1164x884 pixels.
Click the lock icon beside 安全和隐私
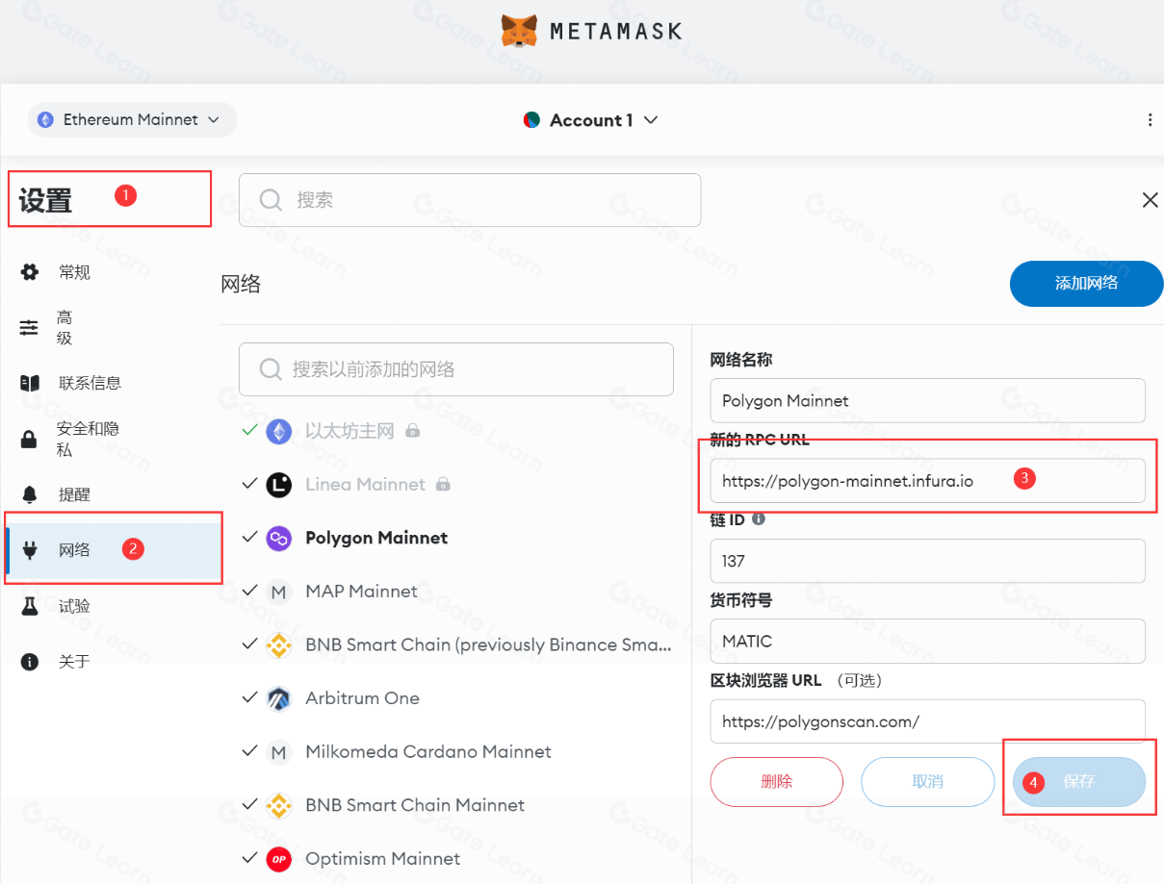click(30, 440)
